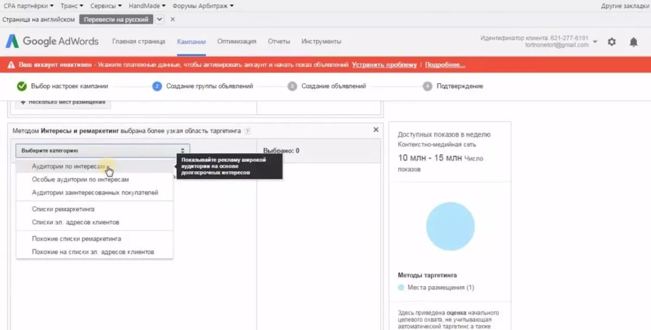Click 'Перевести на русский' button
651x330 pixels.
[116, 19]
